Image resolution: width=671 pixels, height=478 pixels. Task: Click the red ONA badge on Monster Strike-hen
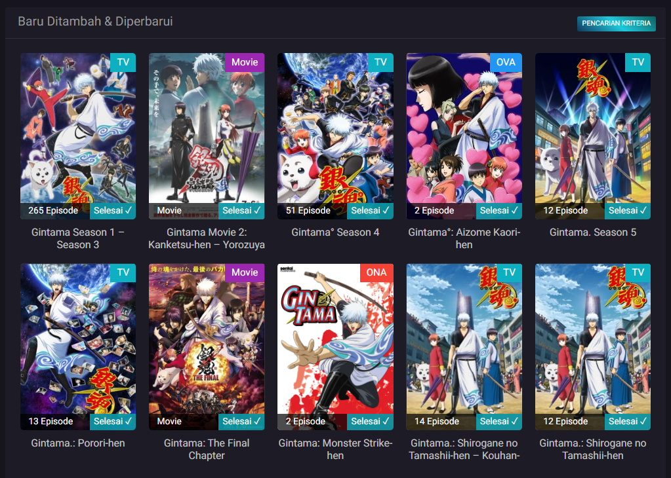[376, 273]
